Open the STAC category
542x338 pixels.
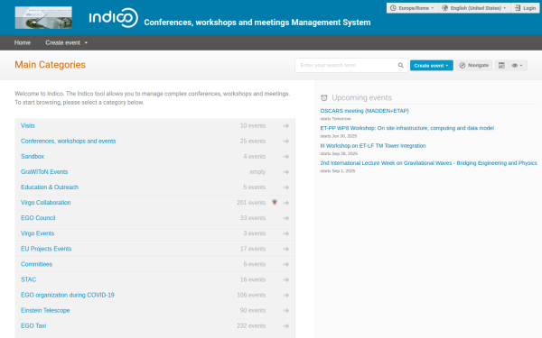click(x=28, y=279)
